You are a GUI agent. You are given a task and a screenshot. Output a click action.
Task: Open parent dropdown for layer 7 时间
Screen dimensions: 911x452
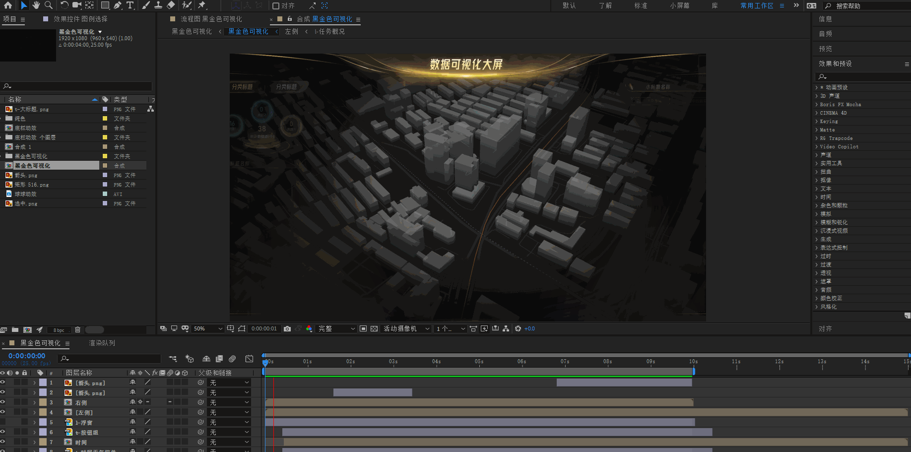tap(229, 442)
